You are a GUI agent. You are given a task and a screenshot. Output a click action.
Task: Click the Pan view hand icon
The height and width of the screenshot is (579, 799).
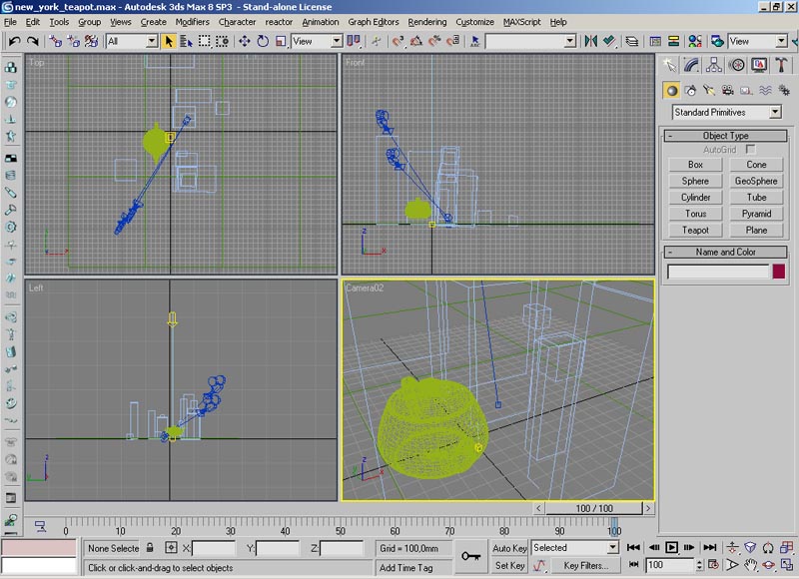(750, 565)
